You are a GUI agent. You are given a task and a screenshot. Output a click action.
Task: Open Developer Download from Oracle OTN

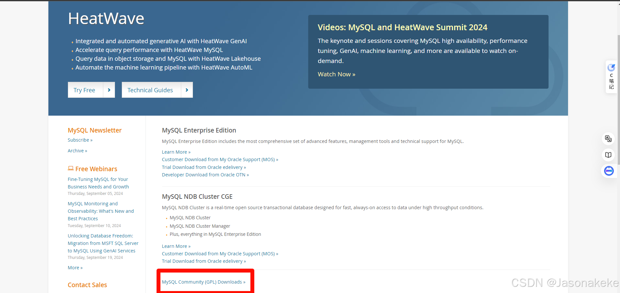[205, 175]
